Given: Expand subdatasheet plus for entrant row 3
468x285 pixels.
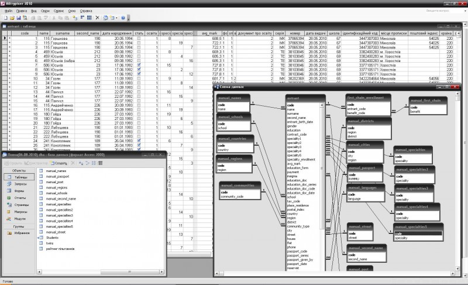Looking at the screenshot, I should tap(9, 47).
